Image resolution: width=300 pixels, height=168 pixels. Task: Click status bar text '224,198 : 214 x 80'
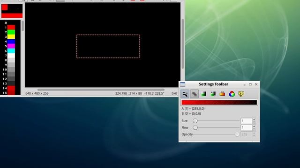128,93
